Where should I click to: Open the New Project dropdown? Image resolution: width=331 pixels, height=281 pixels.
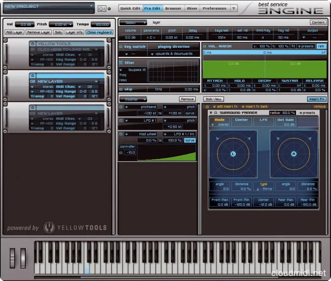(91, 7)
